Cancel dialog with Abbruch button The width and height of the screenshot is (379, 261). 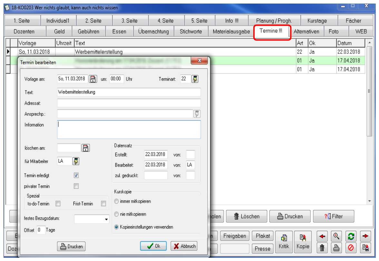[x=184, y=246]
